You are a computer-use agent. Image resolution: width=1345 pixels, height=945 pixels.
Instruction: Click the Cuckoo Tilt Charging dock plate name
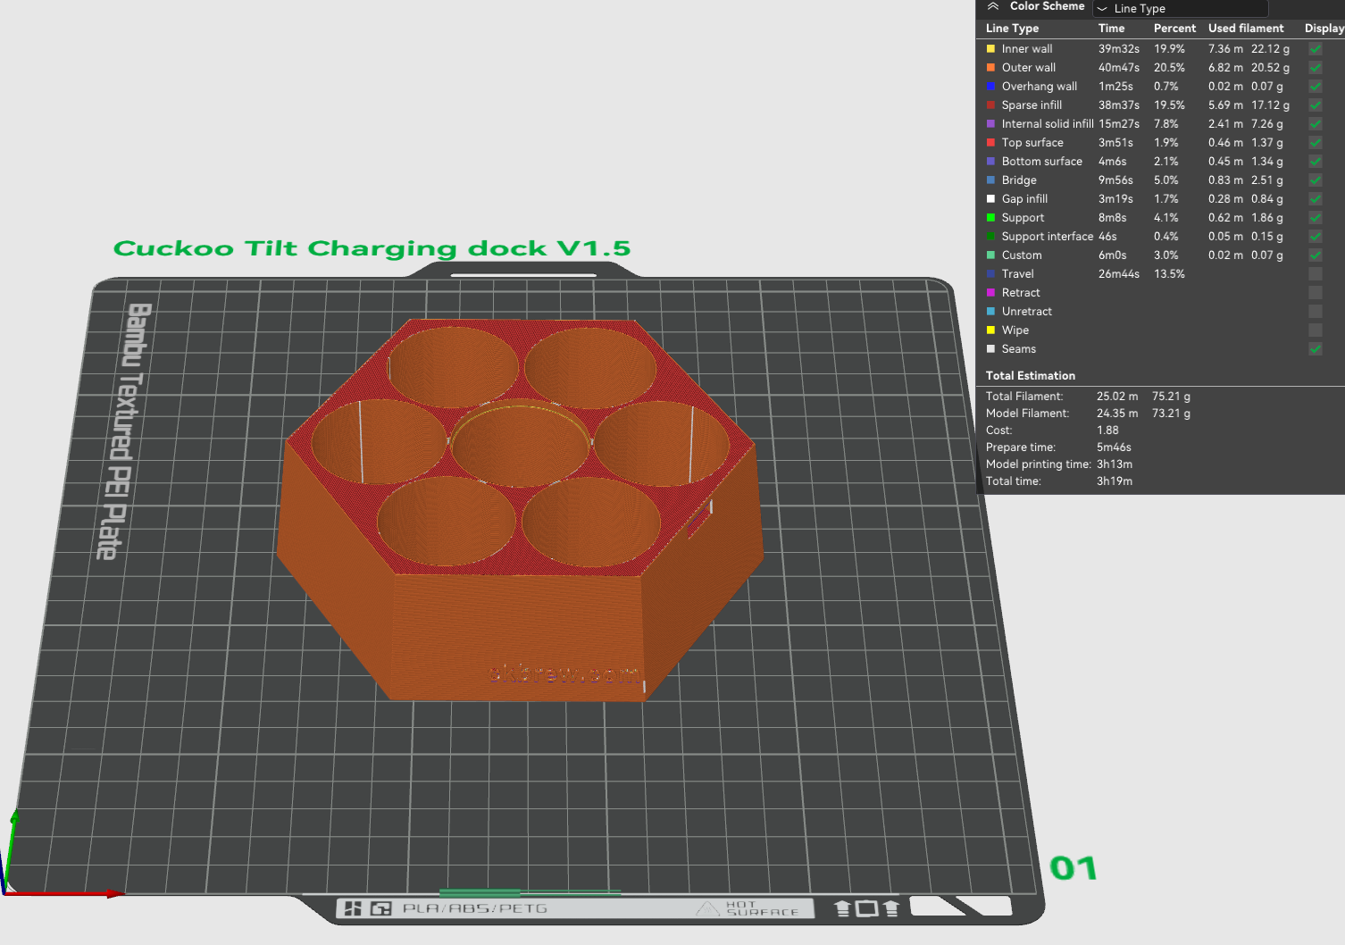[x=372, y=248]
